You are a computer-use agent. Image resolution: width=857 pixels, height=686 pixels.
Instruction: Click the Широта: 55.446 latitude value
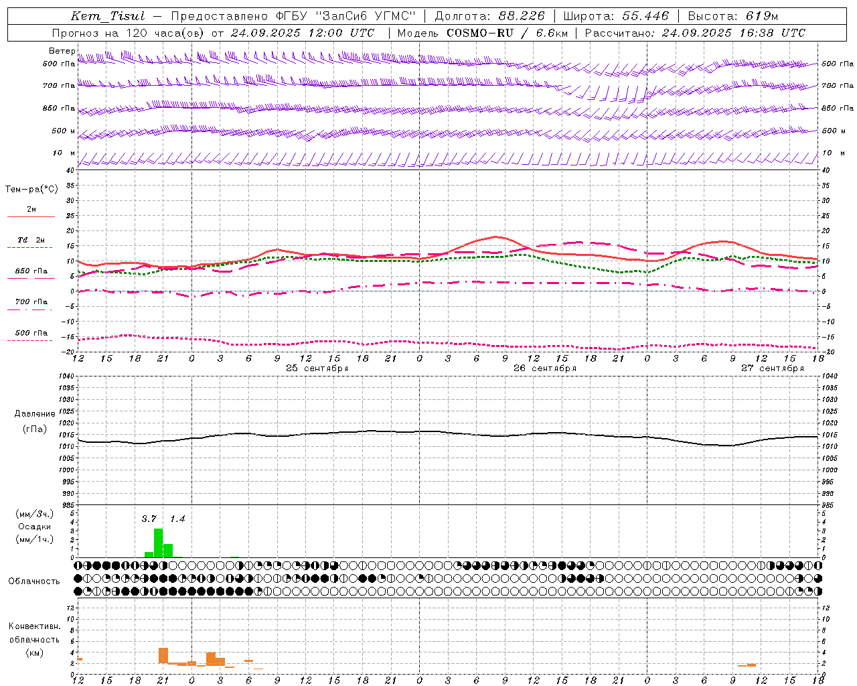(616, 16)
